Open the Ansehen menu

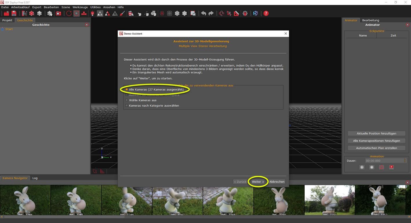click(x=109, y=7)
